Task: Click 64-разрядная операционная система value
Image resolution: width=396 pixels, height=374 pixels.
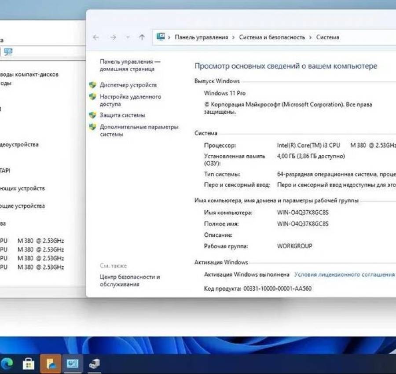Action: (337, 174)
